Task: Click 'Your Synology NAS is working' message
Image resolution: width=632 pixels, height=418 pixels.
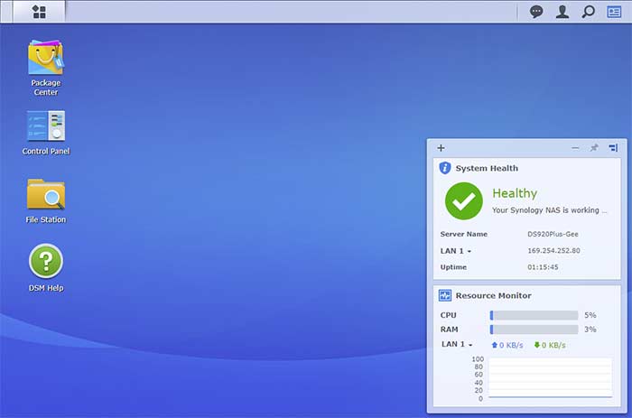Action: click(549, 210)
